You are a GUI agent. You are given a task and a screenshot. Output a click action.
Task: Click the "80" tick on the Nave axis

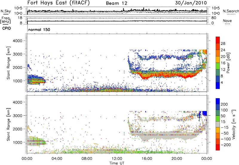214,18
